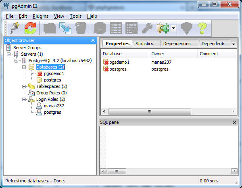
Task: Click the greyed wrench maintenance icon
Action: [147, 28]
